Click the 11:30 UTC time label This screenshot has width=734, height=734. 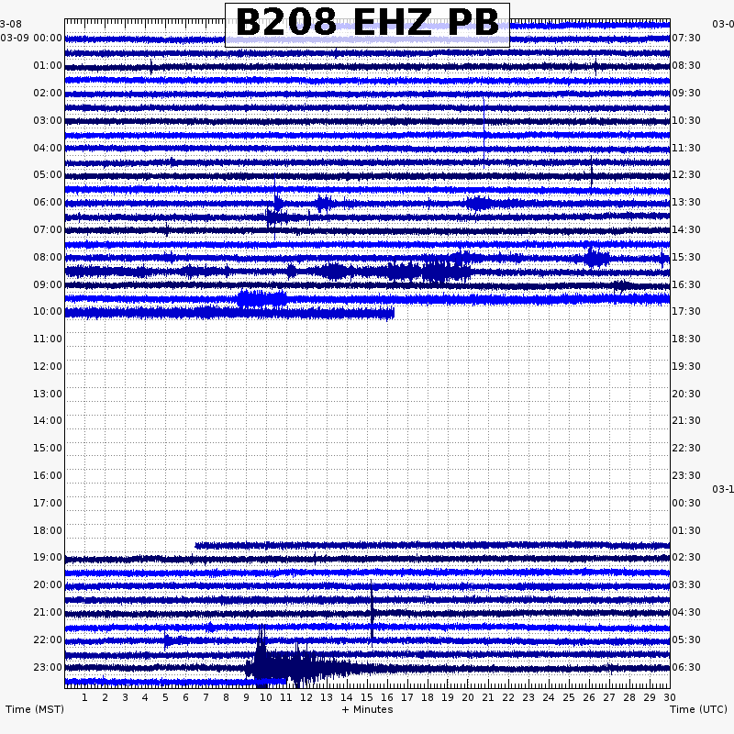(x=686, y=149)
